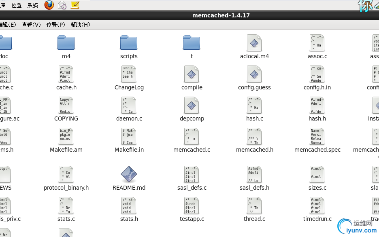
Task: Select the depcomp script icon
Action: [x=192, y=105]
